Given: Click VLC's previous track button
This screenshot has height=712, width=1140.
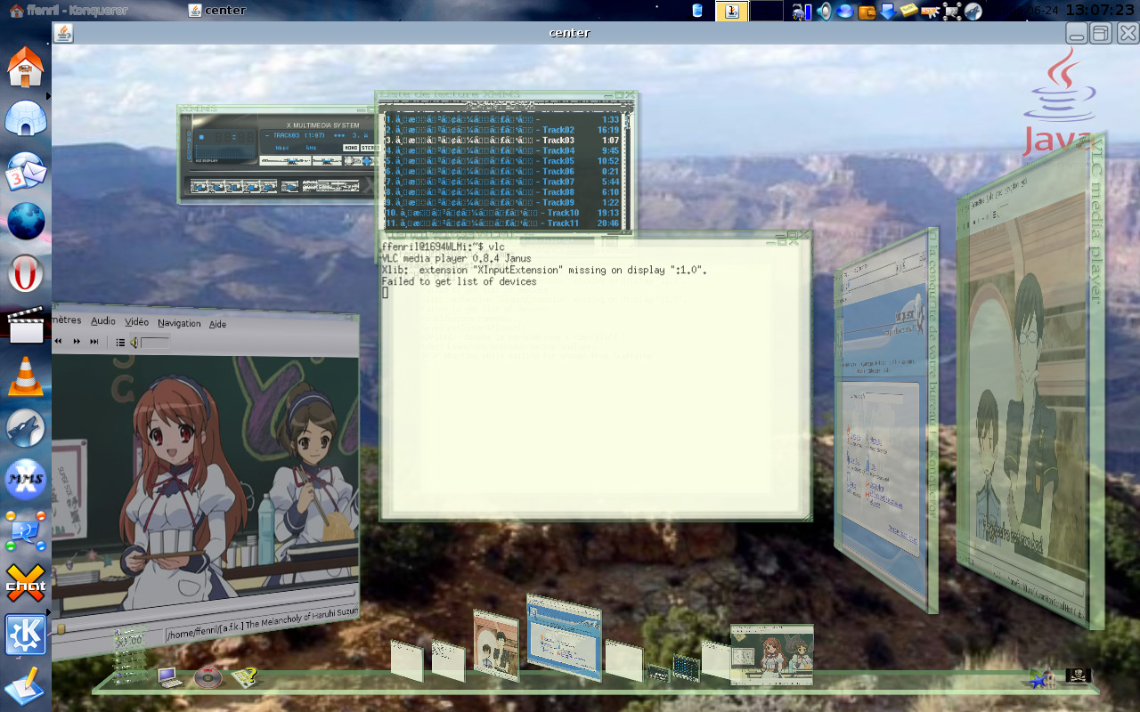Looking at the screenshot, I should pyautogui.click(x=58, y=341).
